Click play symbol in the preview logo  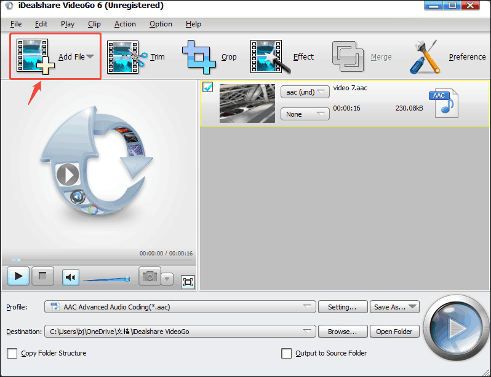tap(68, 174)
